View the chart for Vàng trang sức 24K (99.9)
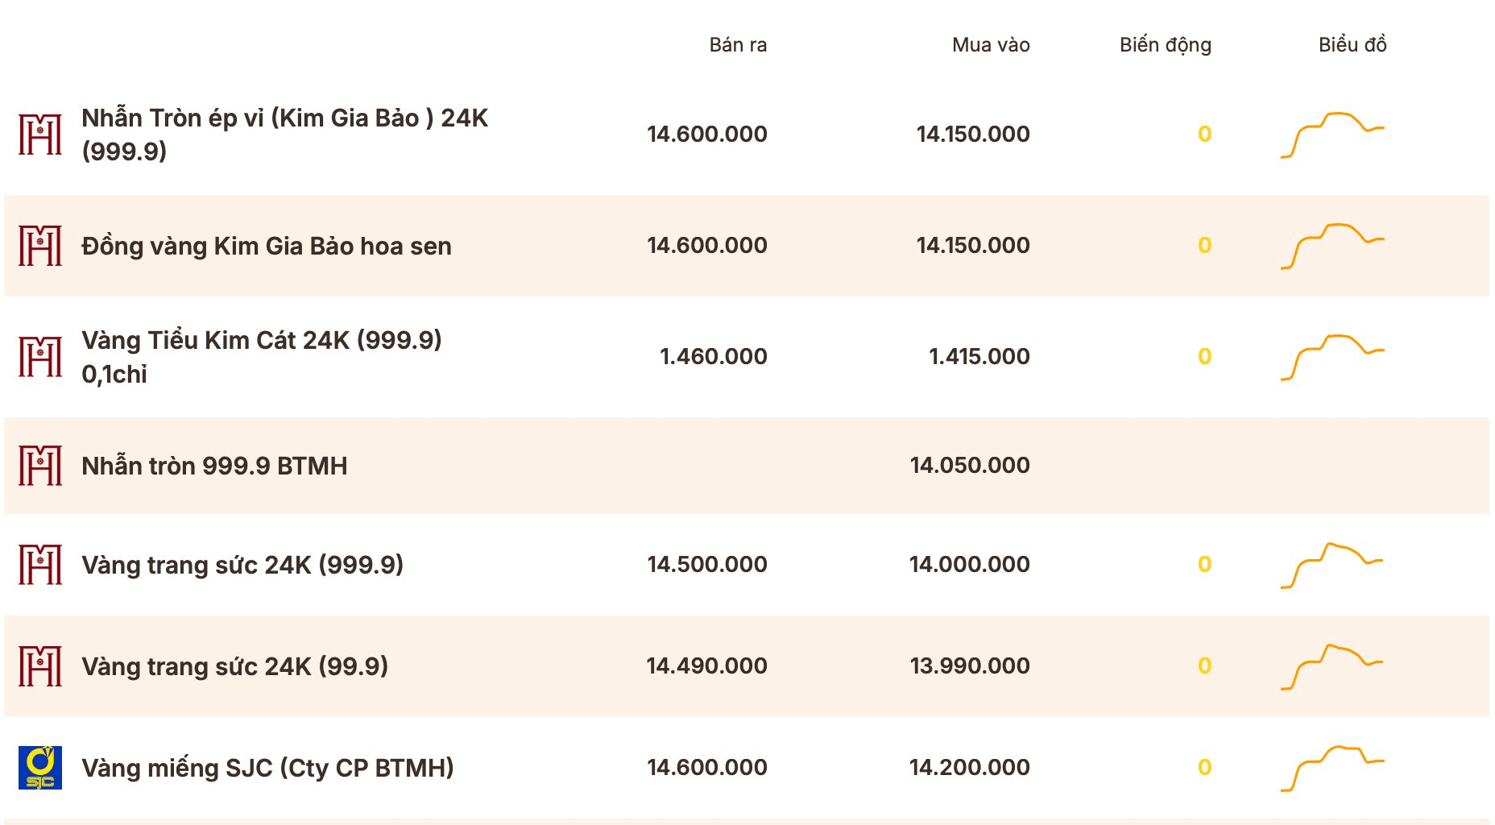The image size is (1495, 825). pos(1332,666)
